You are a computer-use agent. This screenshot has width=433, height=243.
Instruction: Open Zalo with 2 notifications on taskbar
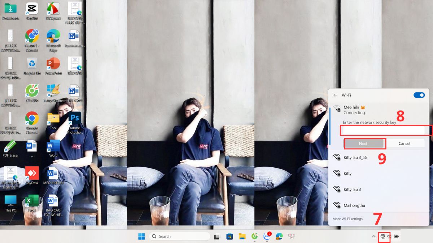coord(267,236)
